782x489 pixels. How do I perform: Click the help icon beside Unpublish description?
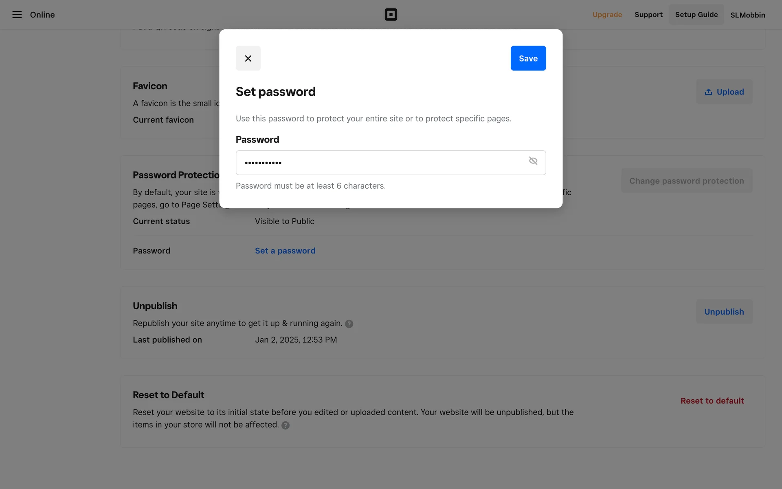pyautogui.click(x=349, y=324)
